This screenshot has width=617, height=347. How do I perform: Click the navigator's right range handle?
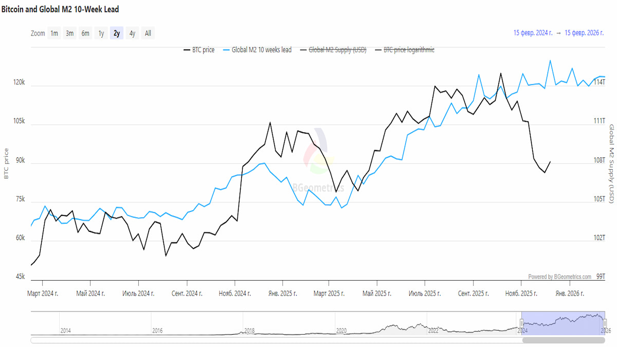click(x=604, y=323)
